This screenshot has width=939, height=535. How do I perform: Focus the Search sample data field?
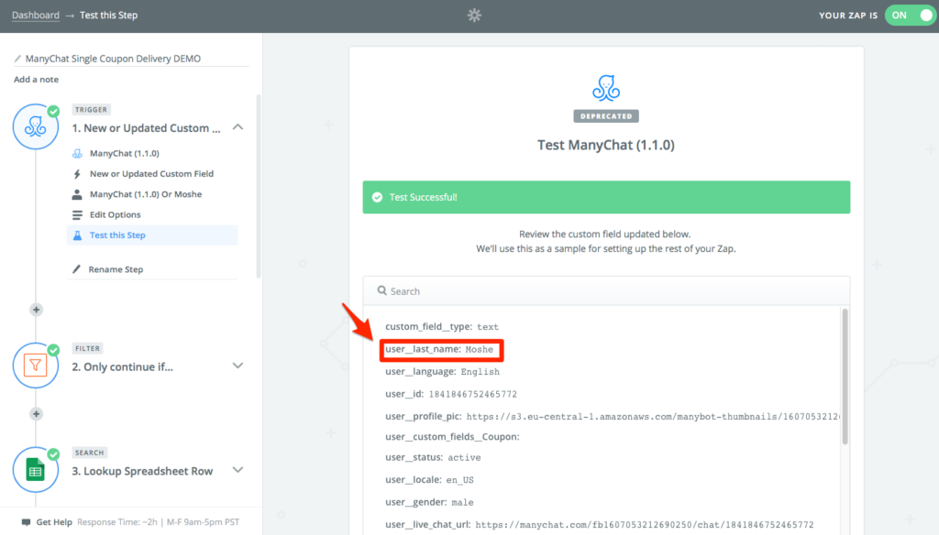[606, 290]
